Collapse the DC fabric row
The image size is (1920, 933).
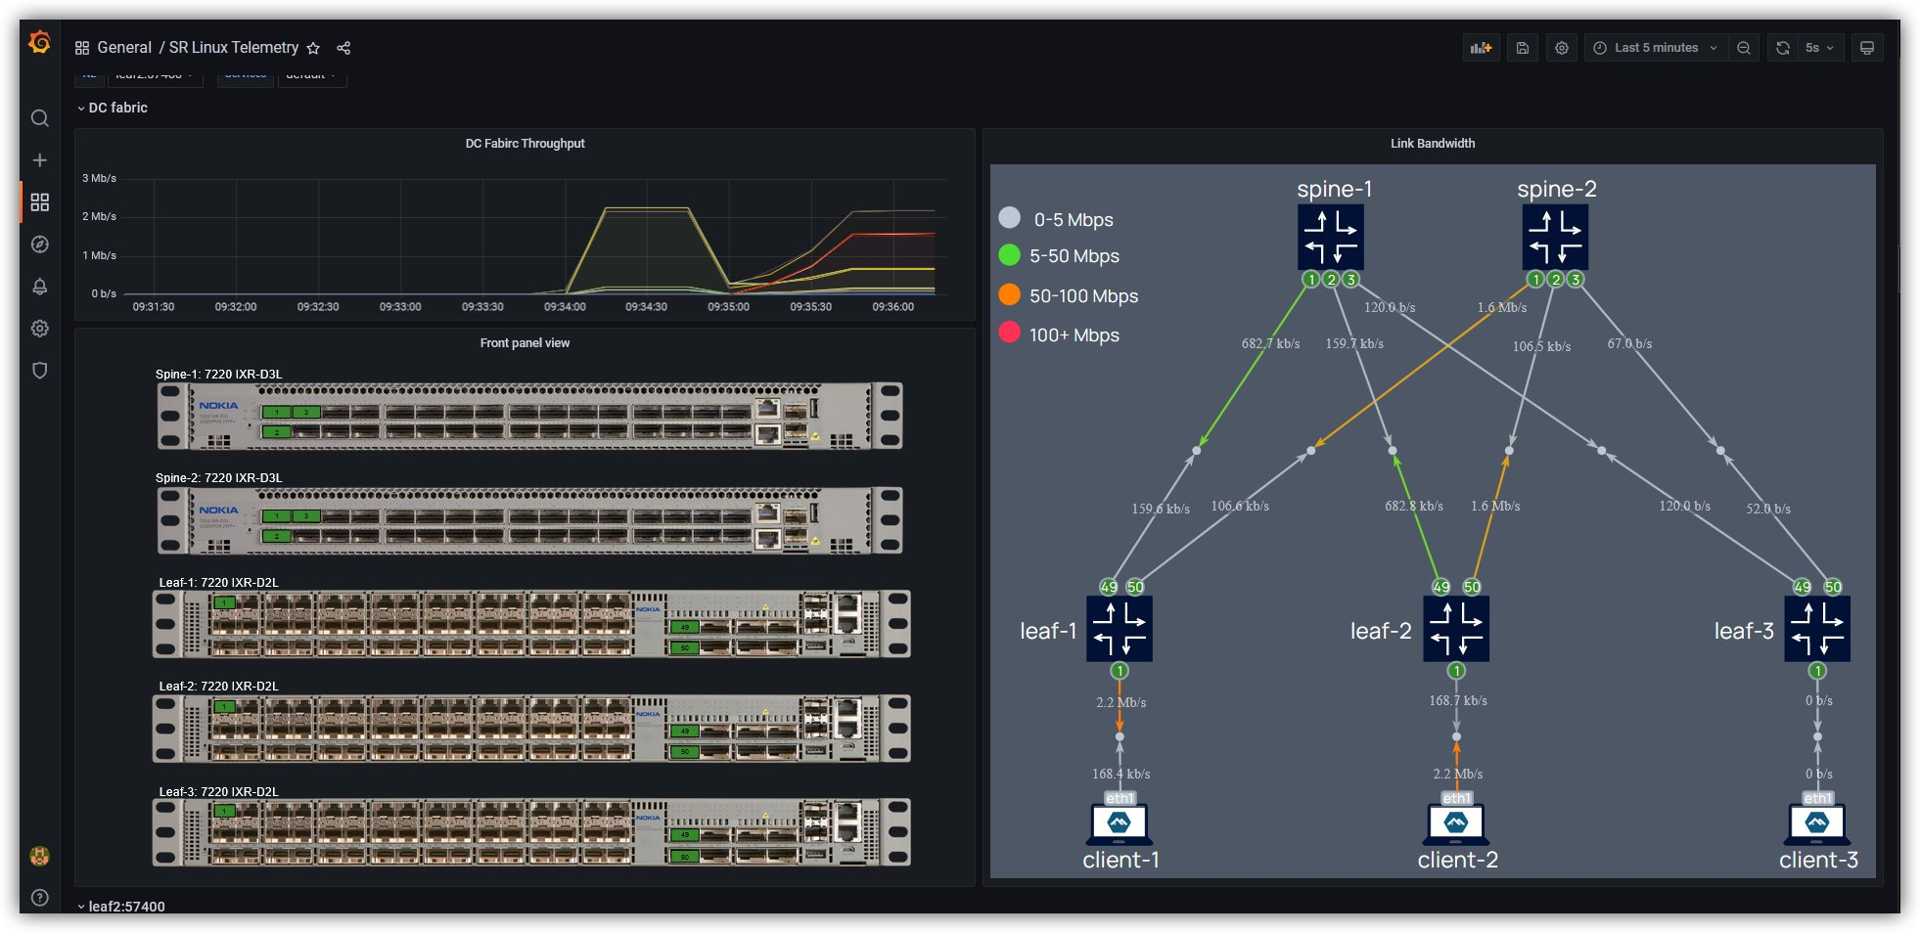pyautogui.click(x=113, y=108)
